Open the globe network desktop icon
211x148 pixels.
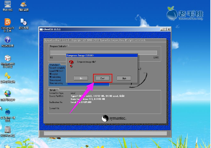pos(7,94)
